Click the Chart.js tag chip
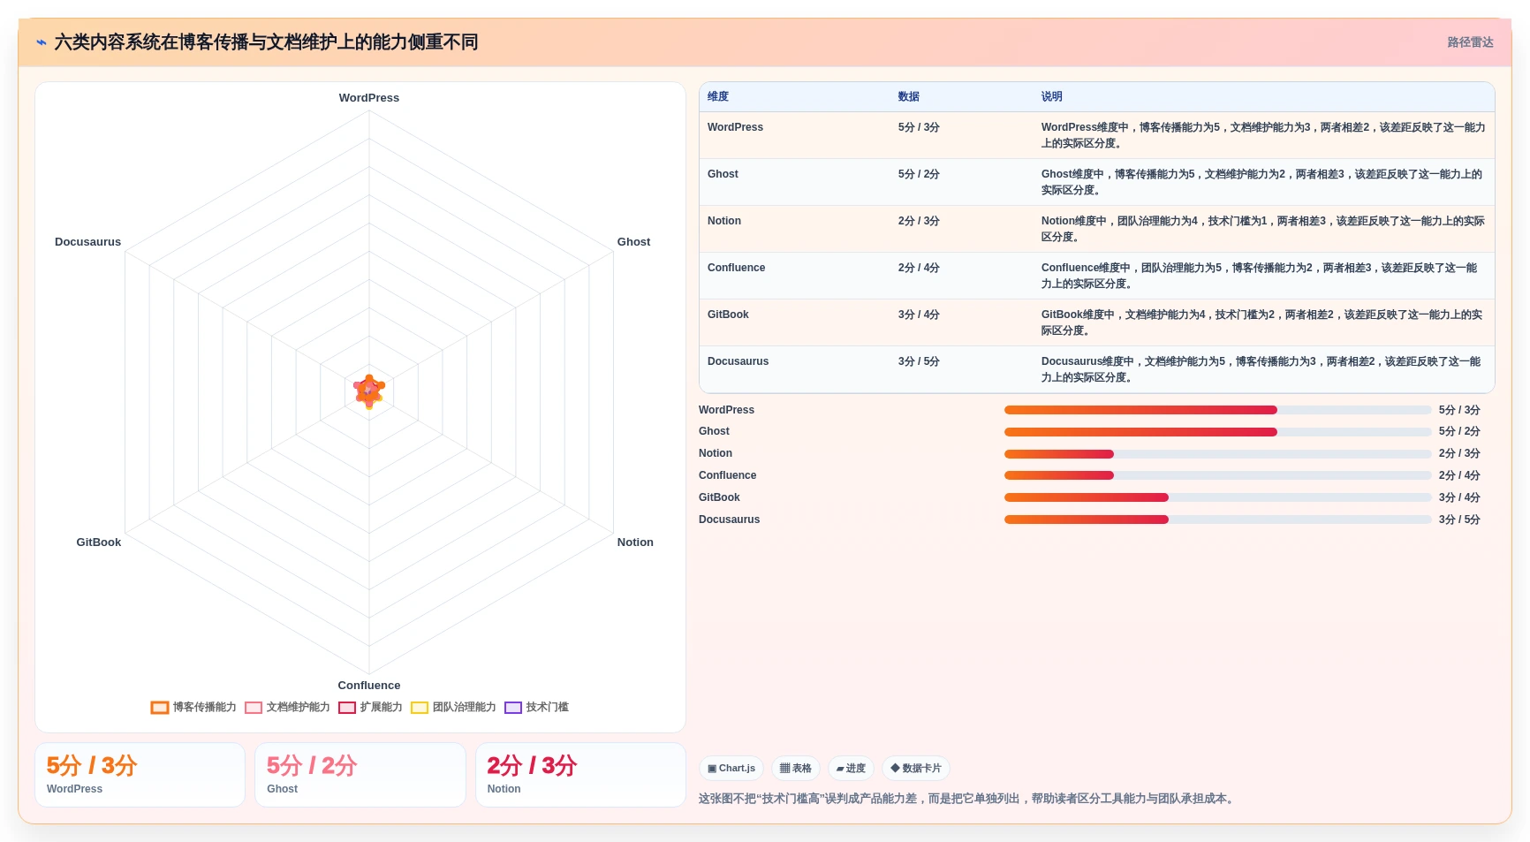 click(x=731, y=769)
